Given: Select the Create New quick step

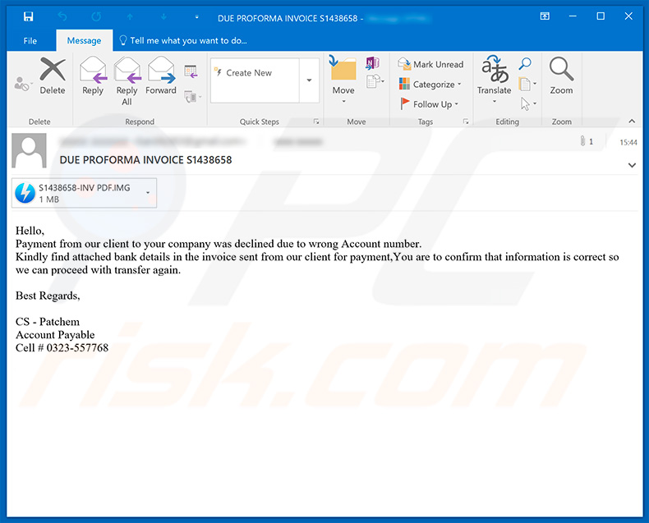Looking at the screenshot, I should coord(255,73).
